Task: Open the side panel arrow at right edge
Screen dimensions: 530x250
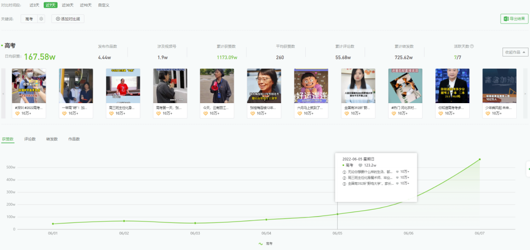Action: (528, 168)
